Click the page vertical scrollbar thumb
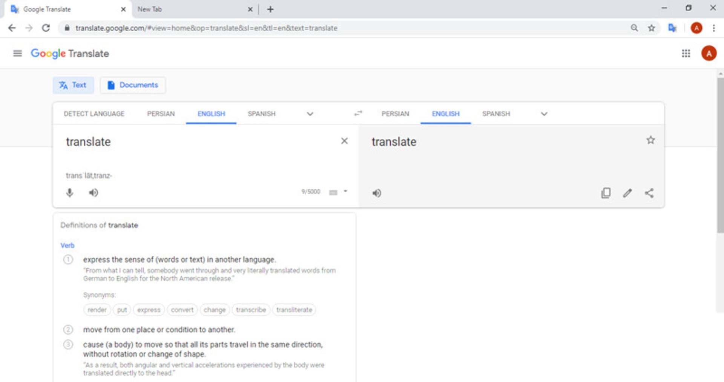 [720, 155]
